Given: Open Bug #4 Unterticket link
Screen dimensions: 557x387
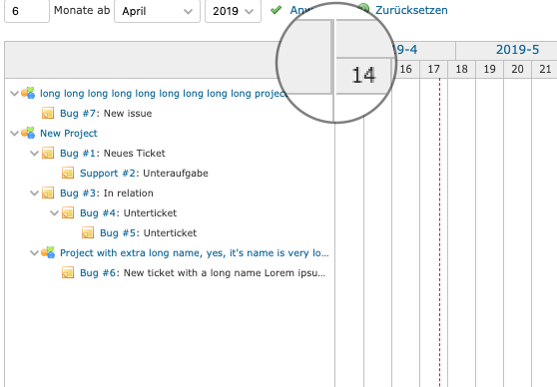Looking at the screenshot, I should pyautogui.click(x=98, y=212).
